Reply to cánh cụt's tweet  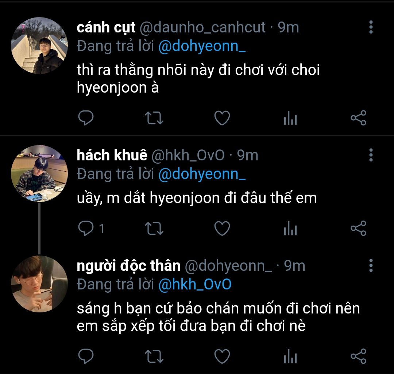tap(86, 118)
